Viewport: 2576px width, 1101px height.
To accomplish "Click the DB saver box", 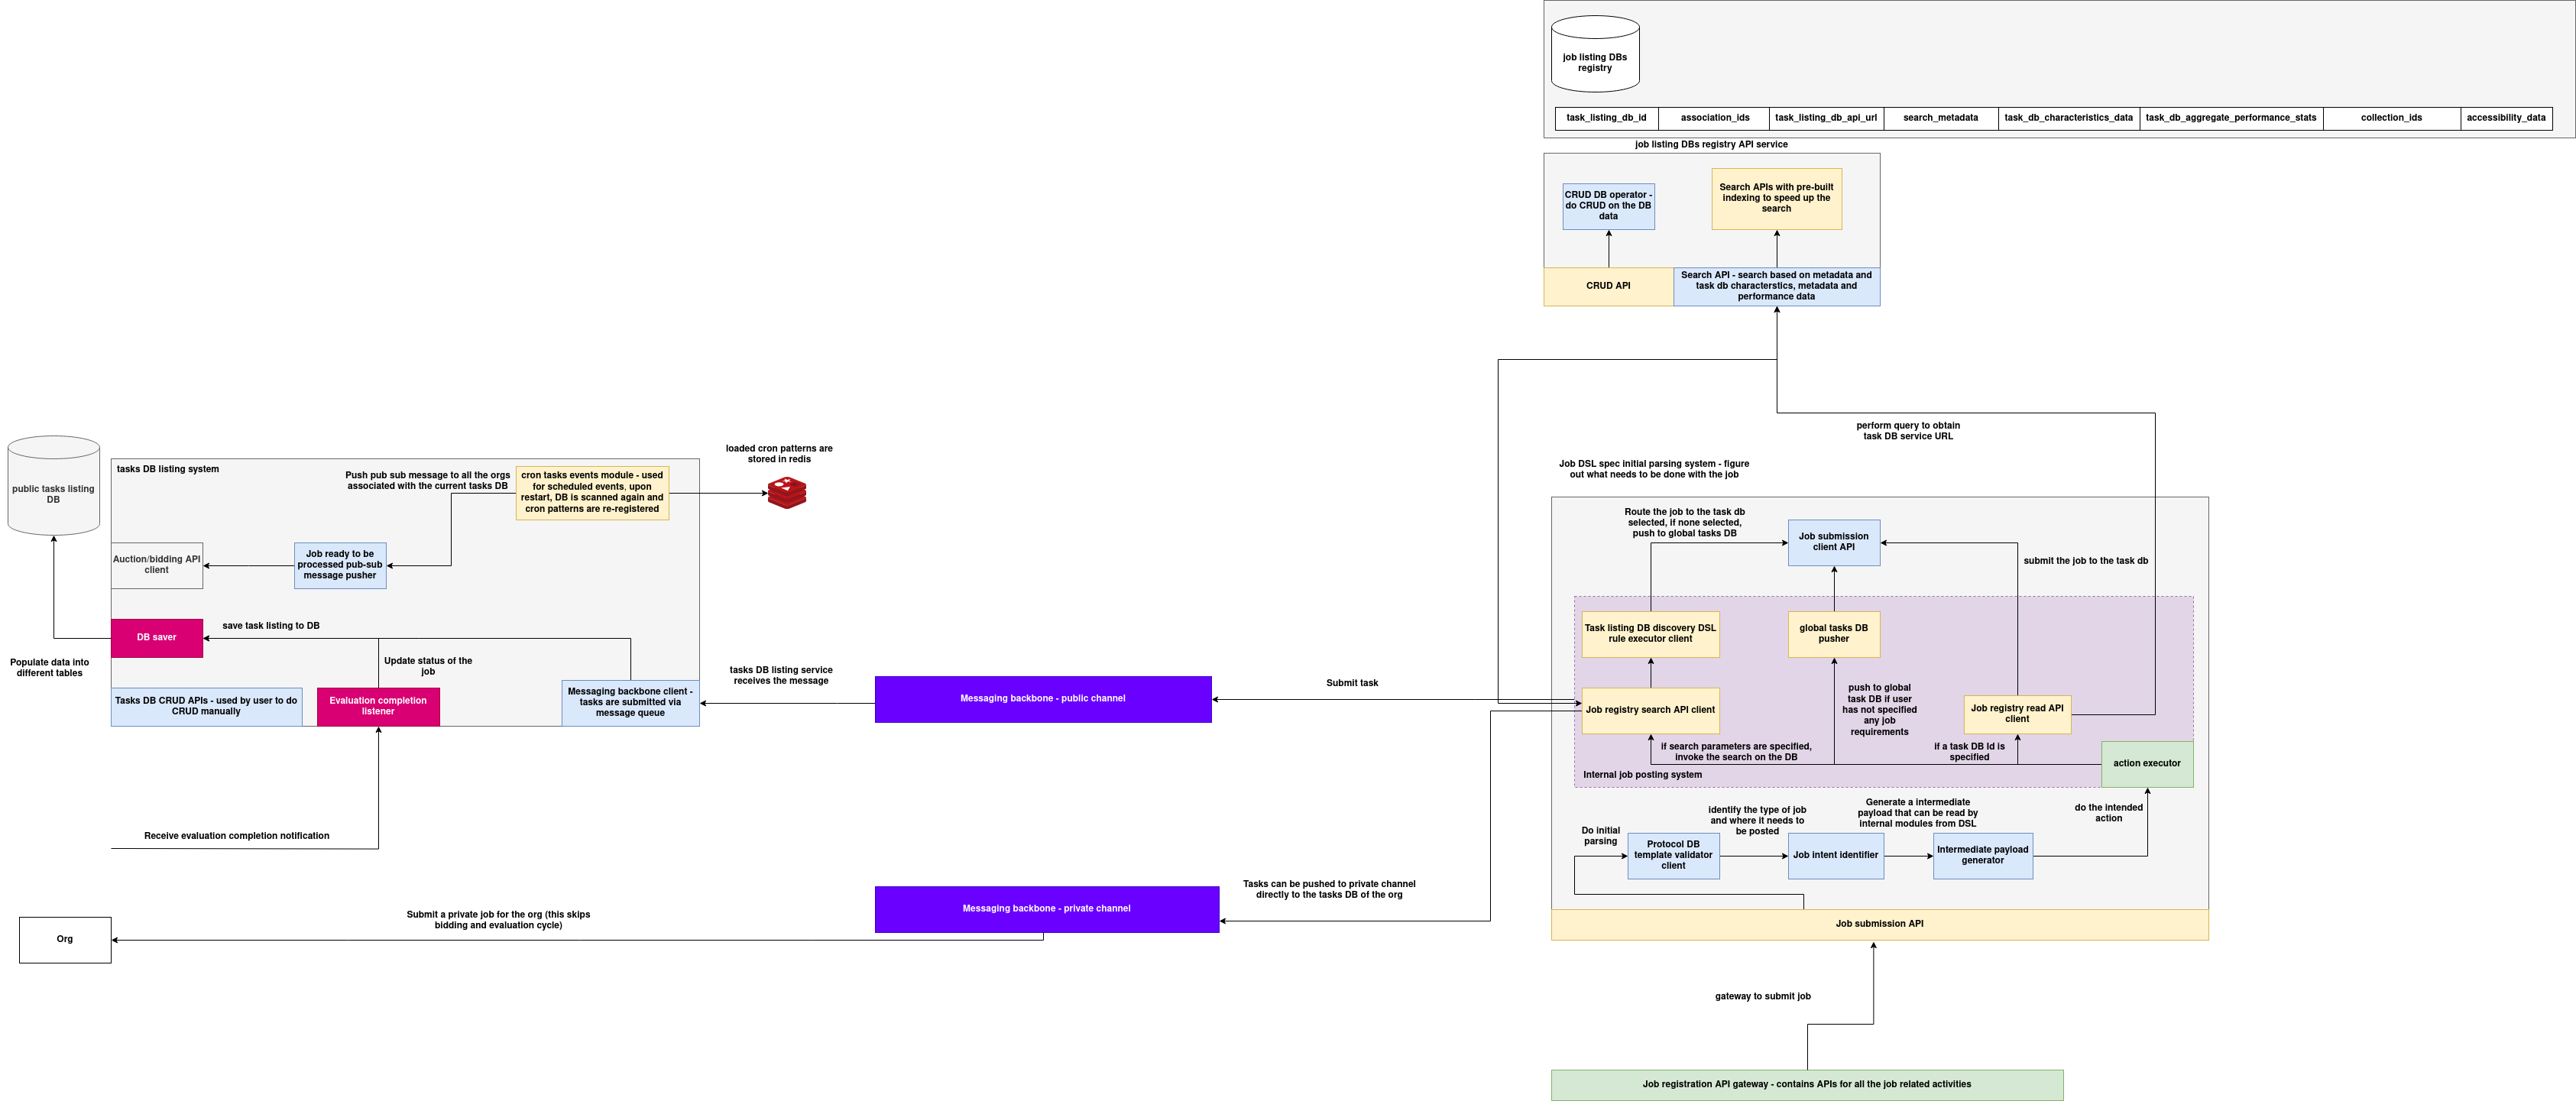I will pos(157,637).
